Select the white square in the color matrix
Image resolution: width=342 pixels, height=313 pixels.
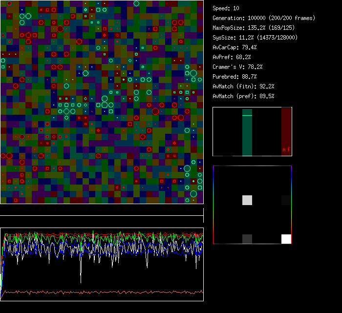pyautogui.click(x=286, y=239)
